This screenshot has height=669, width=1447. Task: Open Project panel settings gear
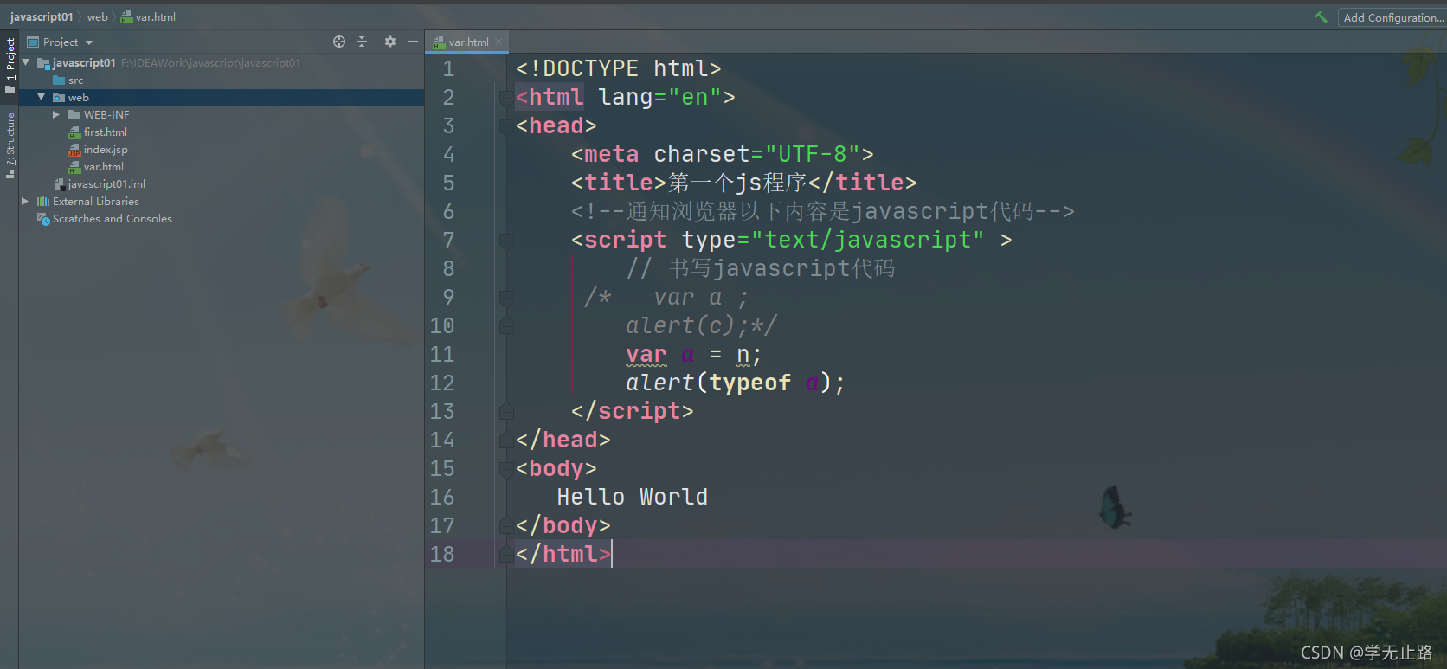coord(390,42)
